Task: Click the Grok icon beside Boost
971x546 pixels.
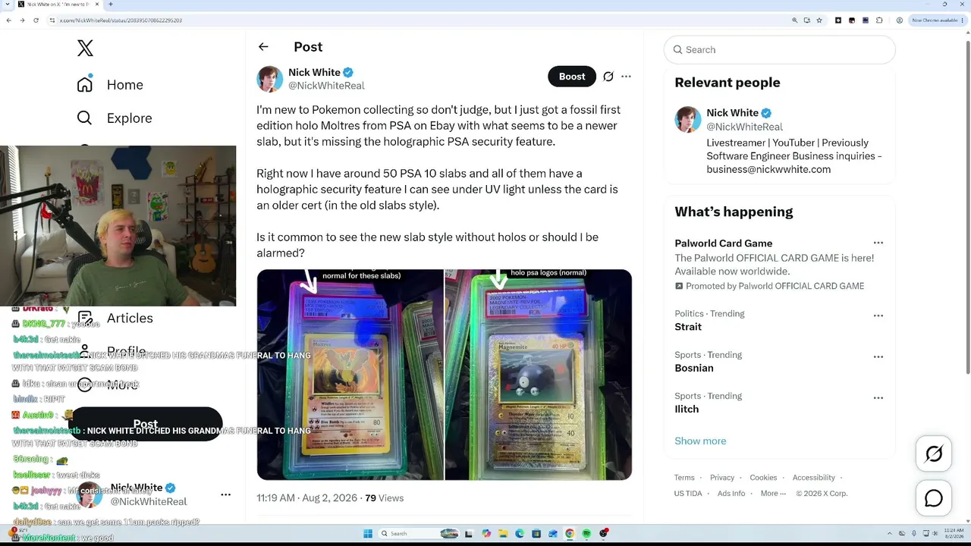Action: 608,77
